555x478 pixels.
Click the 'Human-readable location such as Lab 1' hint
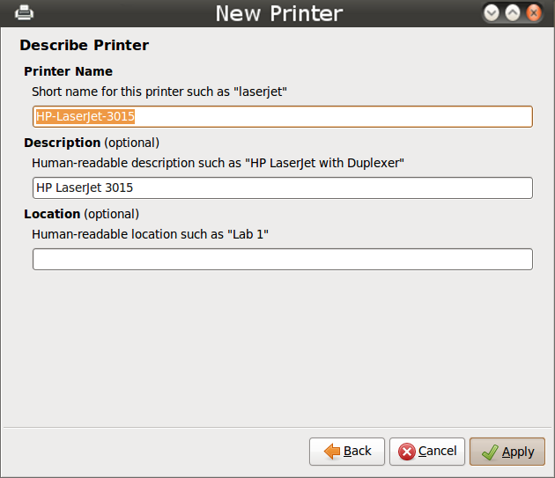coord(150,234)
